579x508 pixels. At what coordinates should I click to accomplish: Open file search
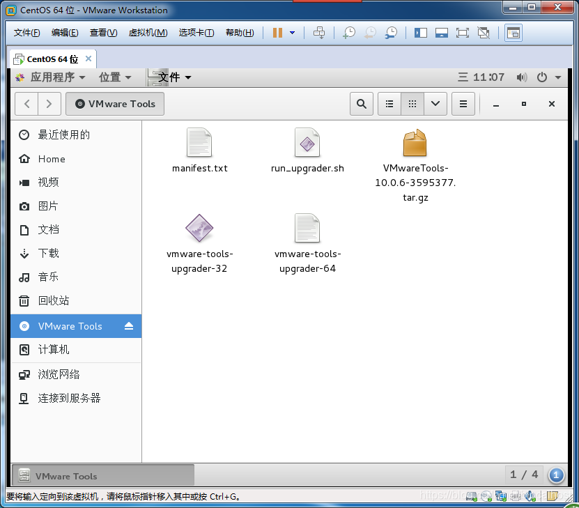362,104
